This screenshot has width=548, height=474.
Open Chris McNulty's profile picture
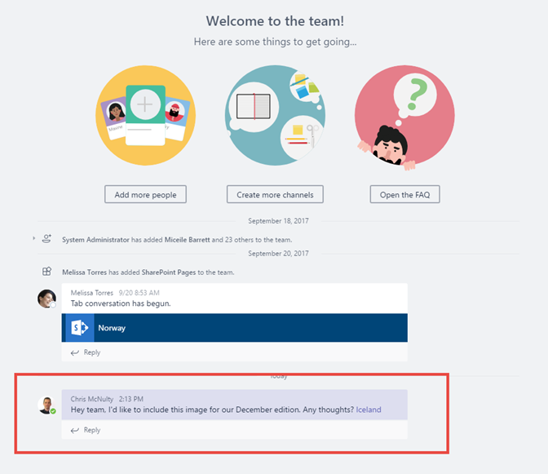47,405
